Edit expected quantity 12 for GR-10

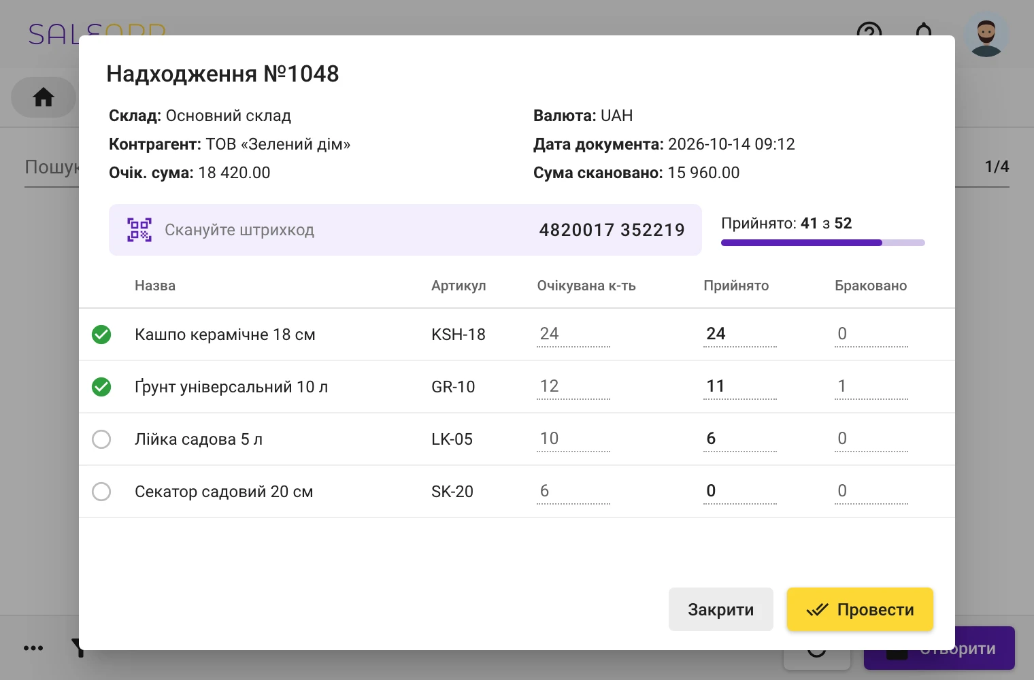(573, 386)
